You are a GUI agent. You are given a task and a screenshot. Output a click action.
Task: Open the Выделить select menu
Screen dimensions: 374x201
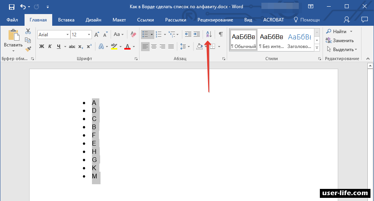[x=342, y=50]
